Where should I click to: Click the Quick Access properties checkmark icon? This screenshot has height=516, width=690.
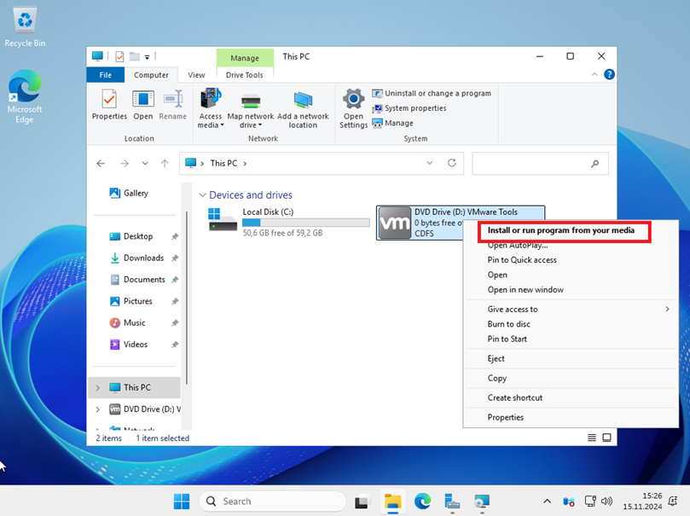119,57
